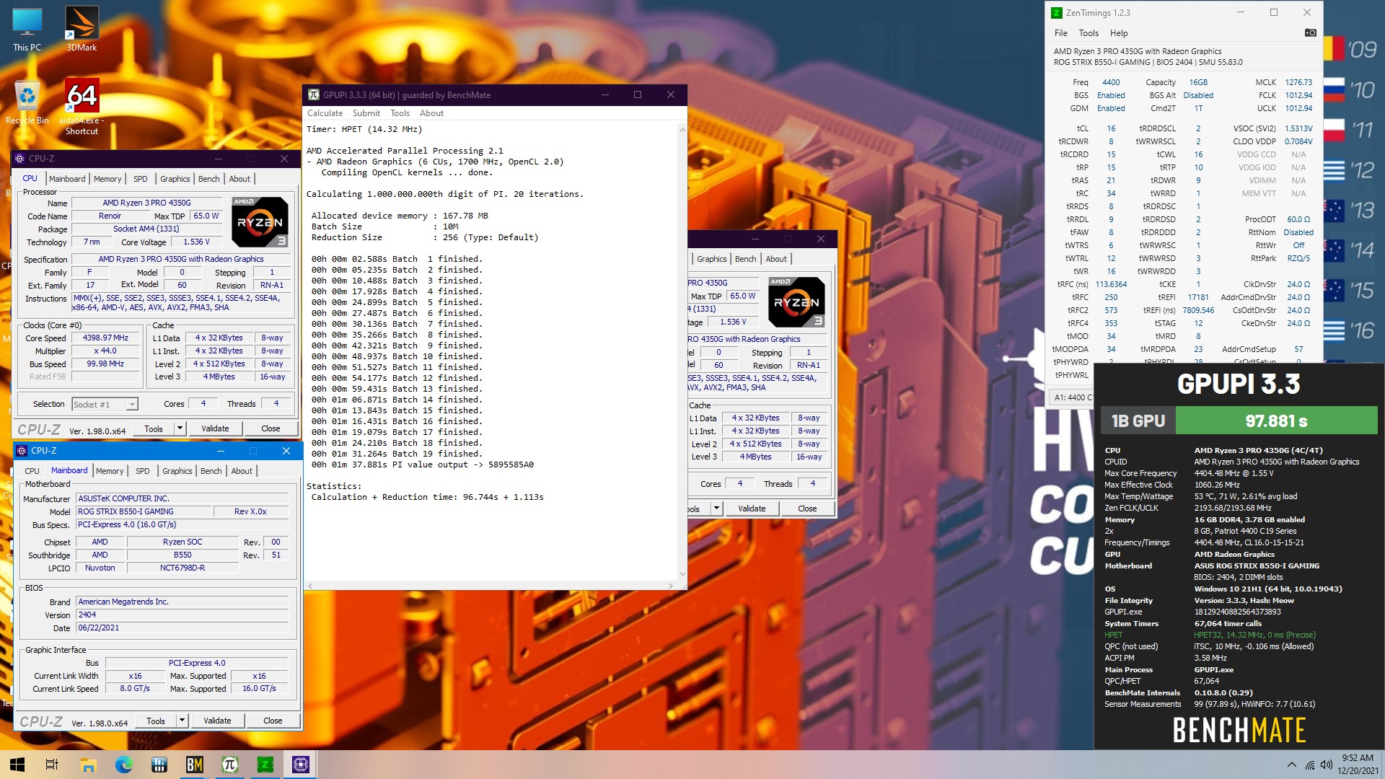The width and height of the screenshot is (1385, 779).
Task: Open the Recycle Bin icon
Action: 27,102
